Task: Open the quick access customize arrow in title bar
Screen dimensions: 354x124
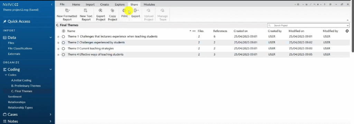Action: (x=318, y=4)
